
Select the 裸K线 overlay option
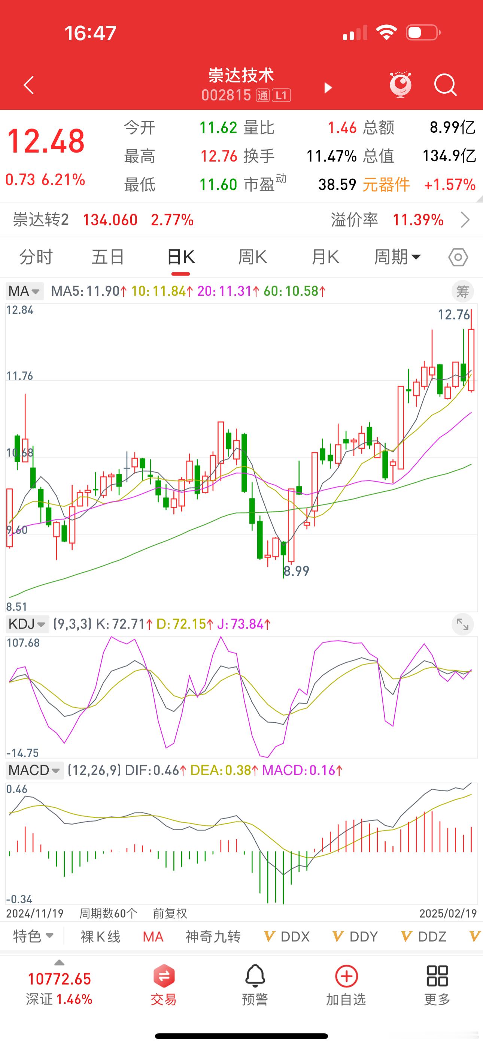100,937
